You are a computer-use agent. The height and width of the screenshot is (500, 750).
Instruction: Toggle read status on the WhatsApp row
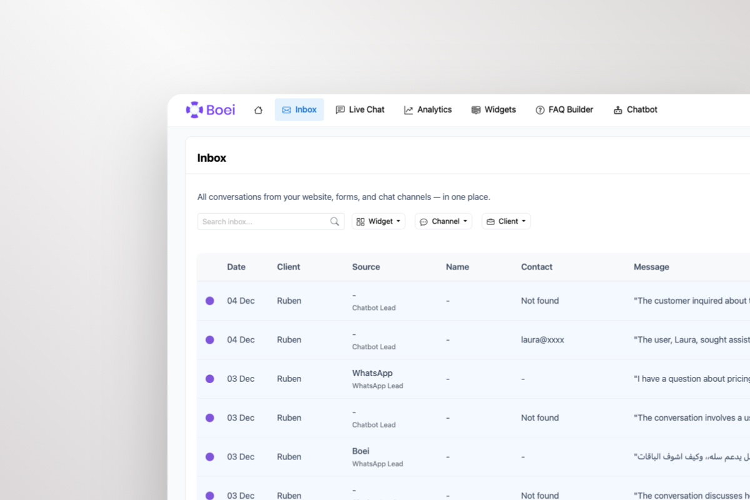tap(210, 379)
